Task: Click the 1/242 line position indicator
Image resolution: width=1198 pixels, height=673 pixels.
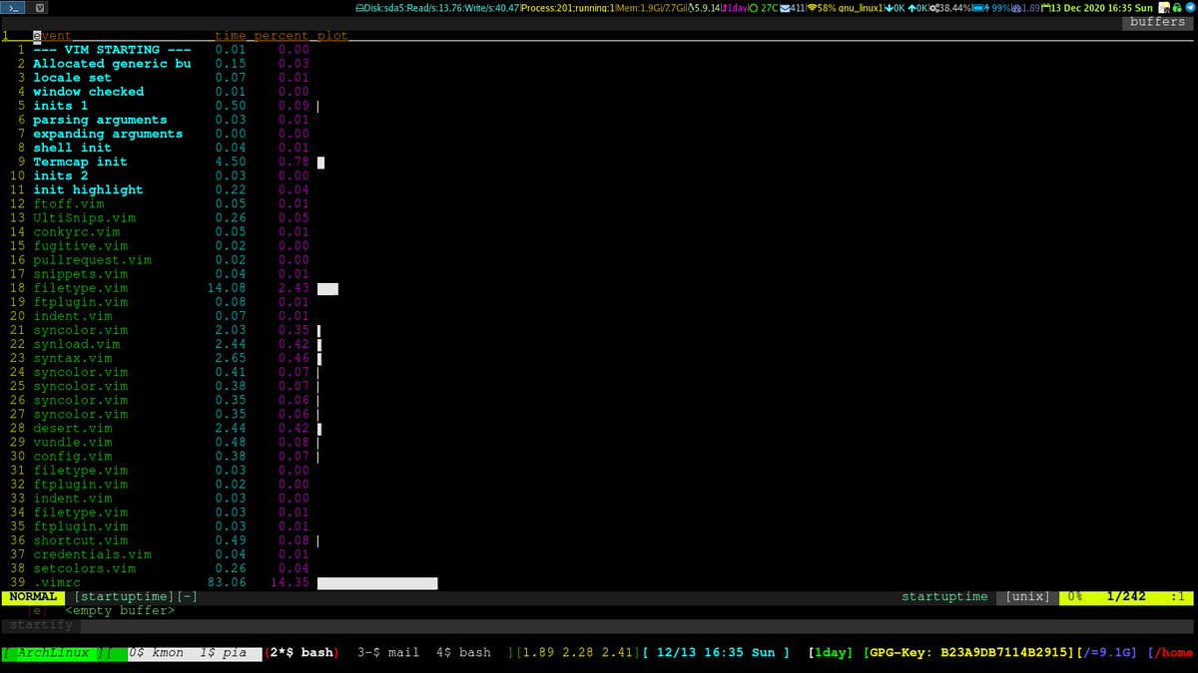Action: [x=1126, y=596]
